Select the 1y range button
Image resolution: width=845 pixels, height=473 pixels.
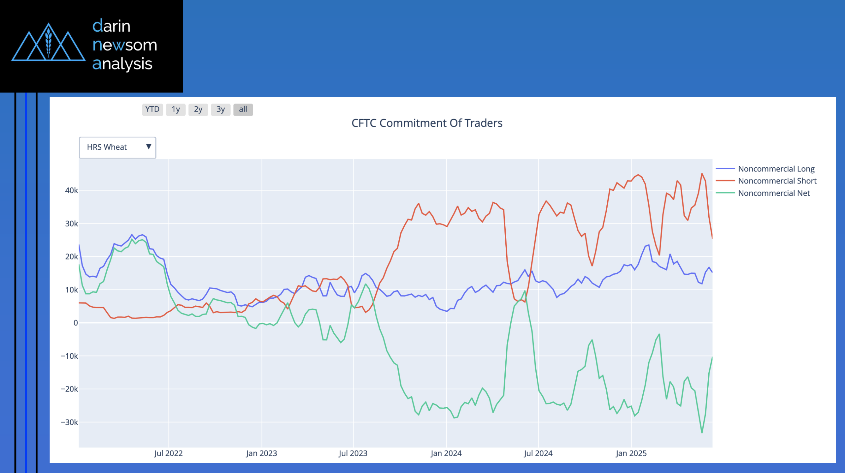coord(176,109)
